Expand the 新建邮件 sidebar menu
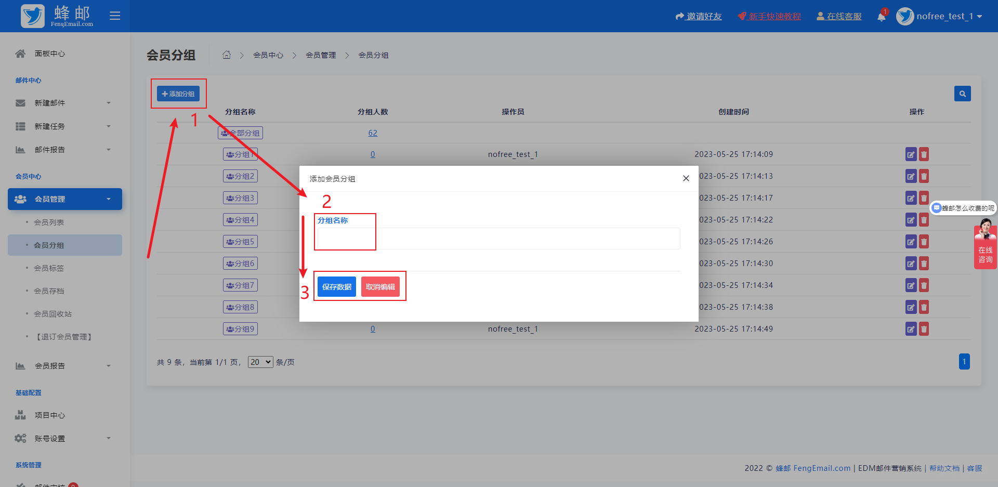The width and height of the screenshot is (998, 487). pos(63,103)
